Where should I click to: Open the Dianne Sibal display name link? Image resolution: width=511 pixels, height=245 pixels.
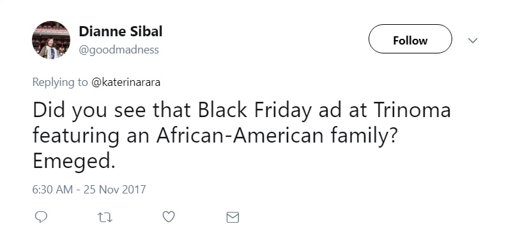(121, 31)
